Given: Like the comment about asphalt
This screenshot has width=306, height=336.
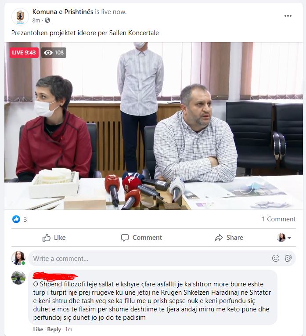Looking at the screenshot, I should [38, 329].
